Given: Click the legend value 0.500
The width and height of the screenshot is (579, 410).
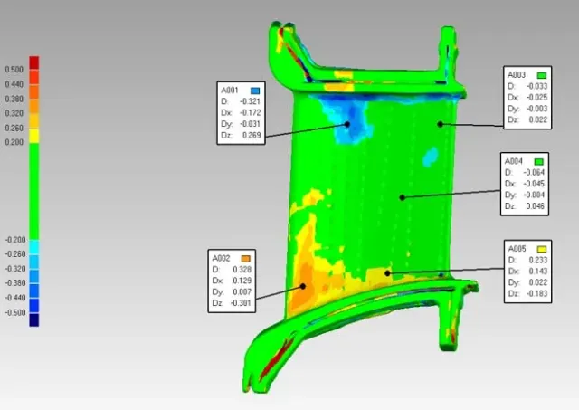Looking at the screenshot, I should point(14,70).
